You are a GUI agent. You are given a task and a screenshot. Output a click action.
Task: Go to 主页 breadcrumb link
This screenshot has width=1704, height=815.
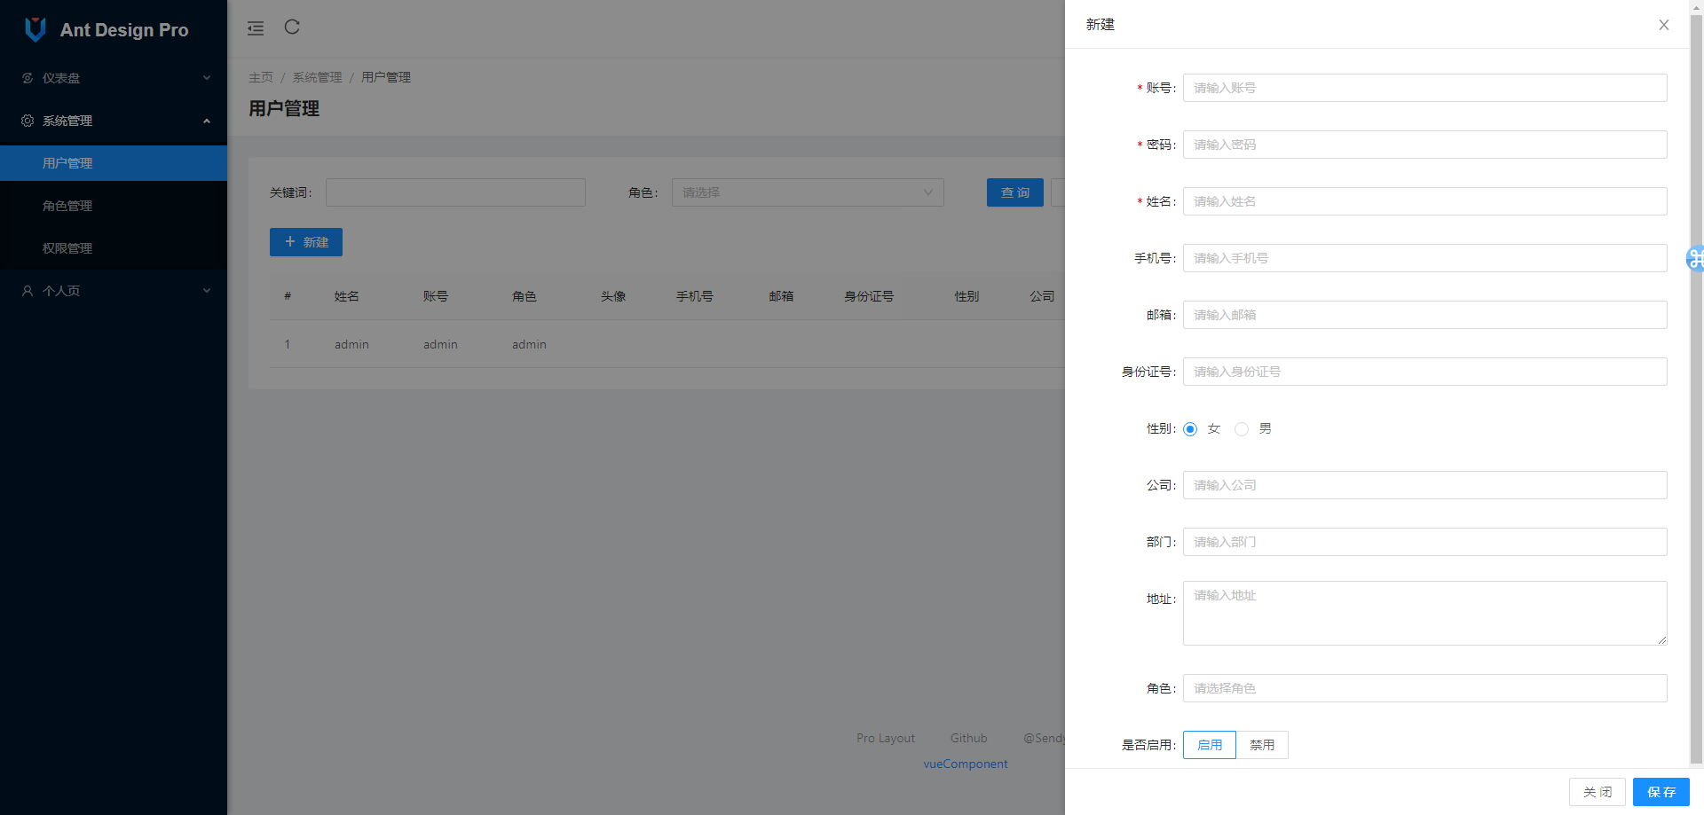tap(261, 77)
